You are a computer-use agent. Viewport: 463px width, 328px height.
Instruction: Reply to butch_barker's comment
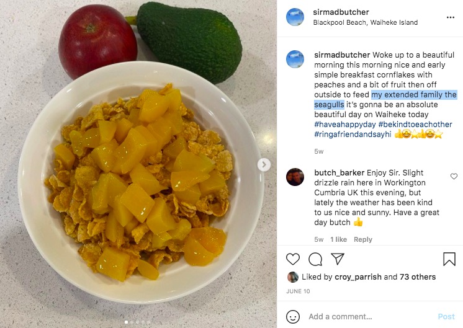click(363, 239)
